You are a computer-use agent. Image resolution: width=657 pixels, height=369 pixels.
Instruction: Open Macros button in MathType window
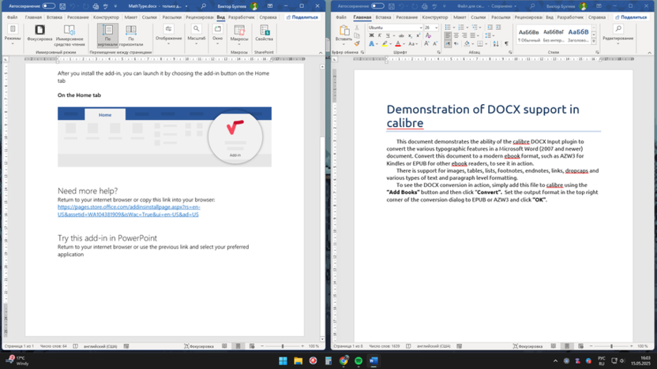pyautogui.click(x=239, y=33)
